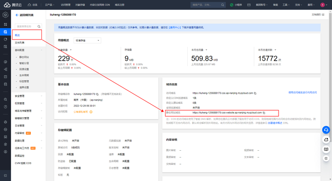Open the documentation book floating icon
The image size is (332, 181).
(326, 149)
